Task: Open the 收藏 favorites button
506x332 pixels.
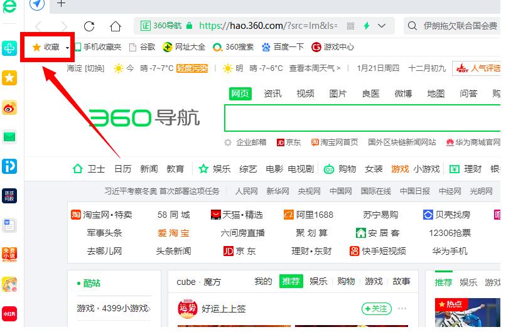Action: [x=46, y=47]
